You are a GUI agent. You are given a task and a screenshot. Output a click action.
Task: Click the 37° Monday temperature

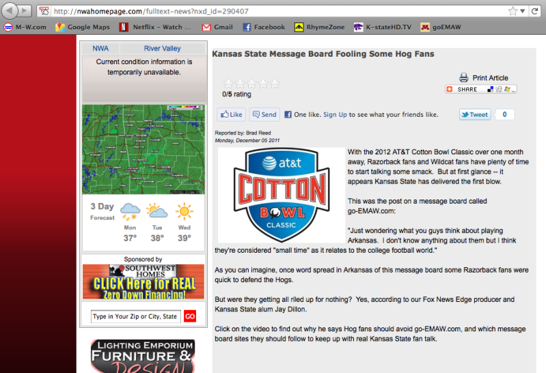pos(130,238)
